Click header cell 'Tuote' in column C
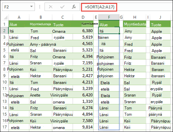 [63, 24]
